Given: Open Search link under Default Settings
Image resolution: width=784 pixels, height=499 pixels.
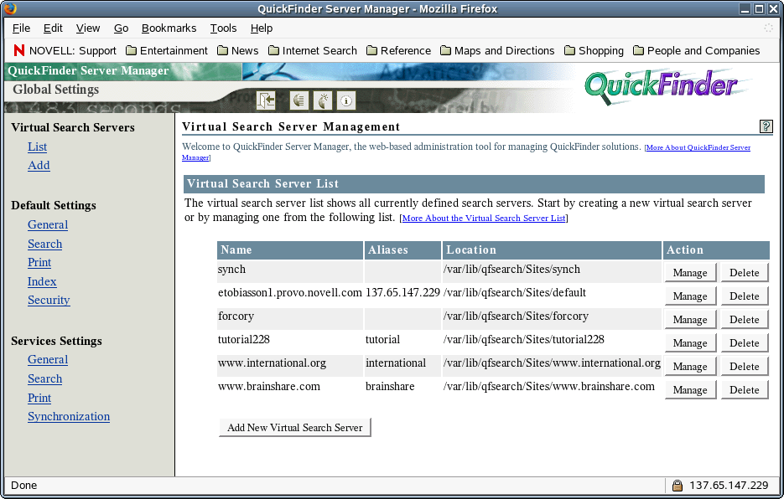Looking at the screenshot, I should click(x=44, y=244).
